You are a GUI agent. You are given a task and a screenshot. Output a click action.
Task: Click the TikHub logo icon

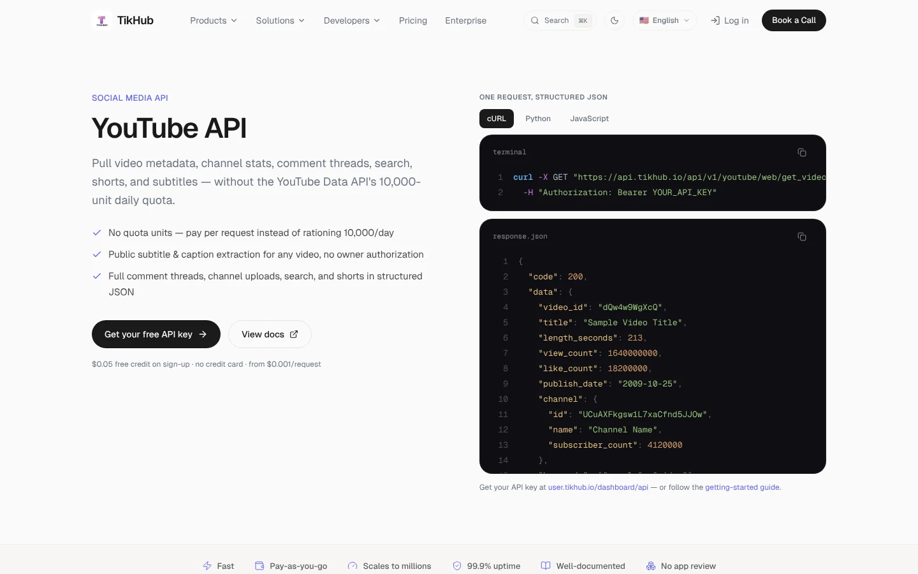(102, 20)
